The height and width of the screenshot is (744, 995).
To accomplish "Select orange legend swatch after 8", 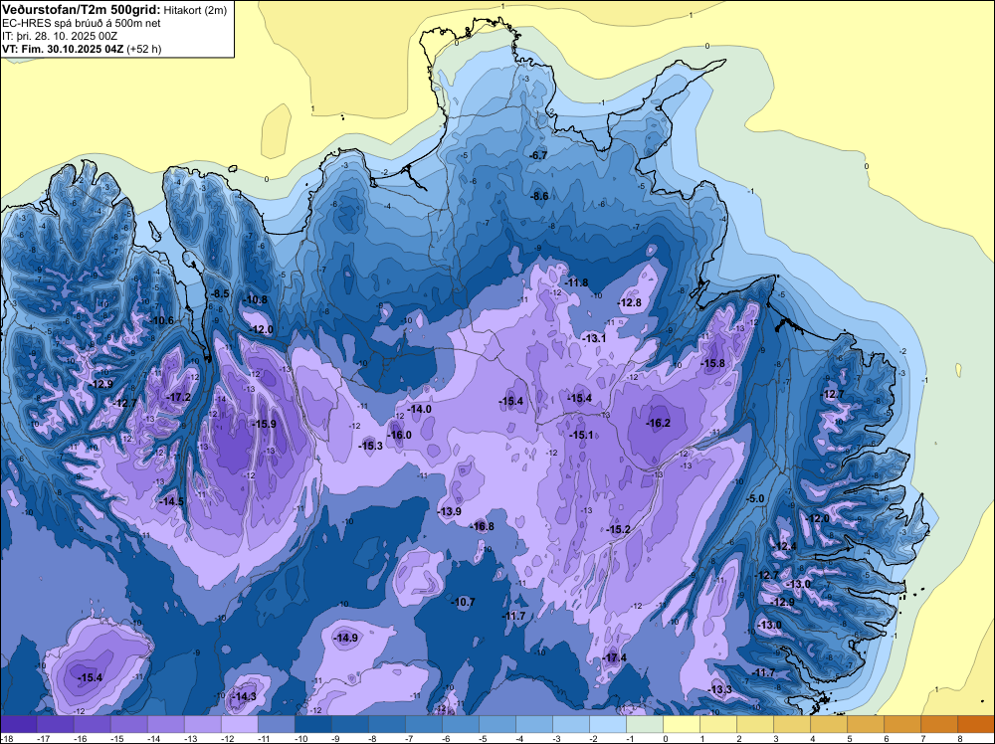I will tap(976, 724).
